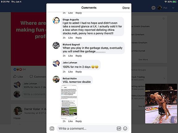
Task: Click the Like thumbs-up on the post
Action: [18, 77]
